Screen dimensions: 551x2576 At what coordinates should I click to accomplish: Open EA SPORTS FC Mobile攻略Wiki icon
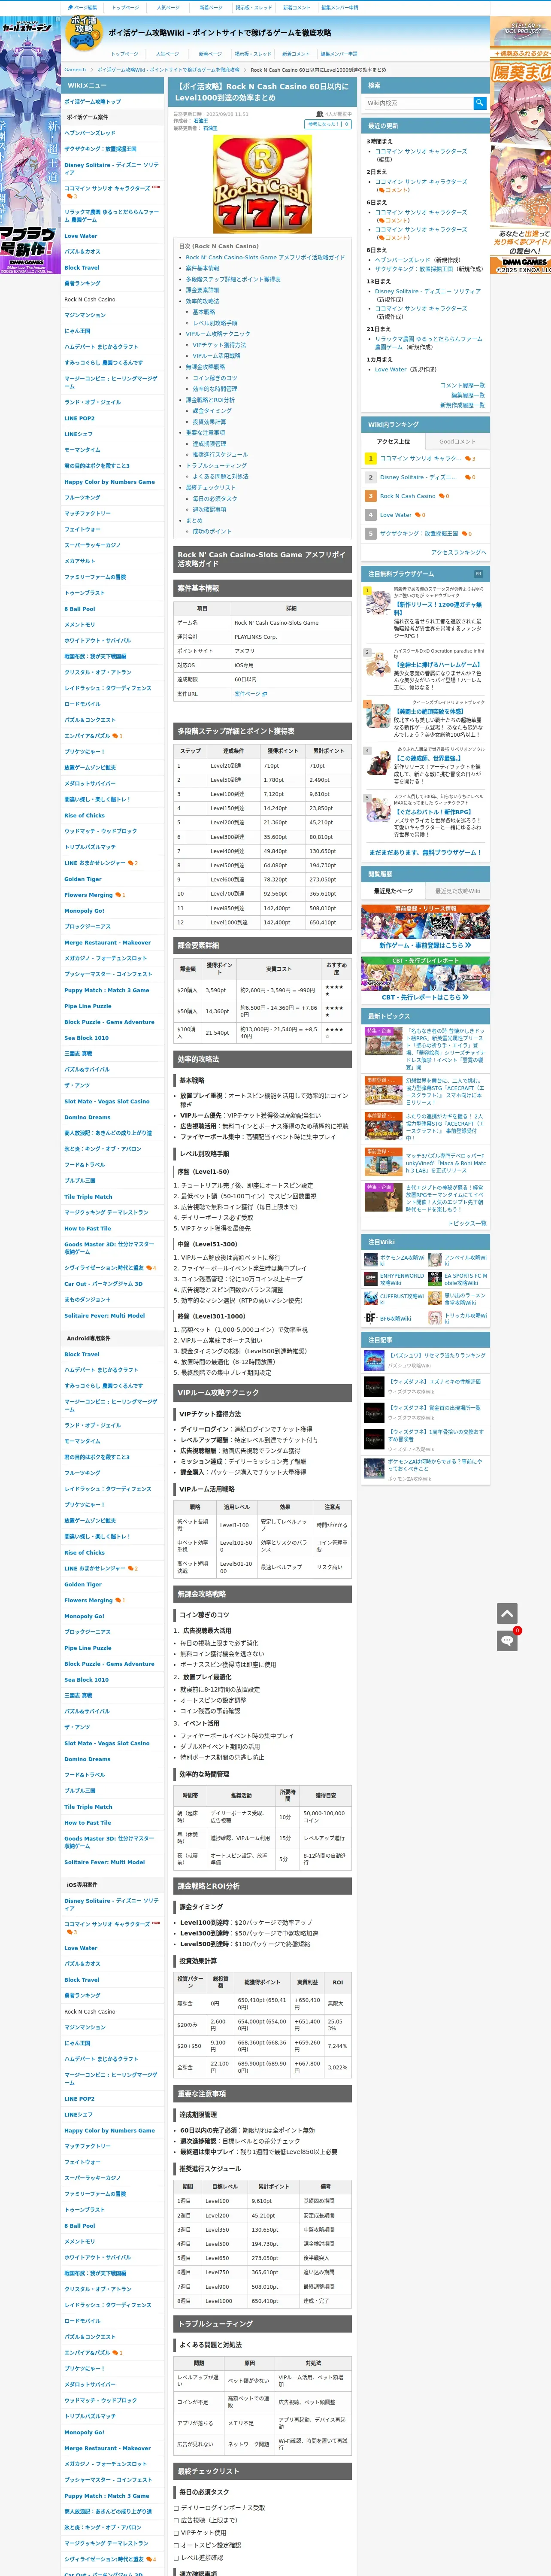(435, 1279)
